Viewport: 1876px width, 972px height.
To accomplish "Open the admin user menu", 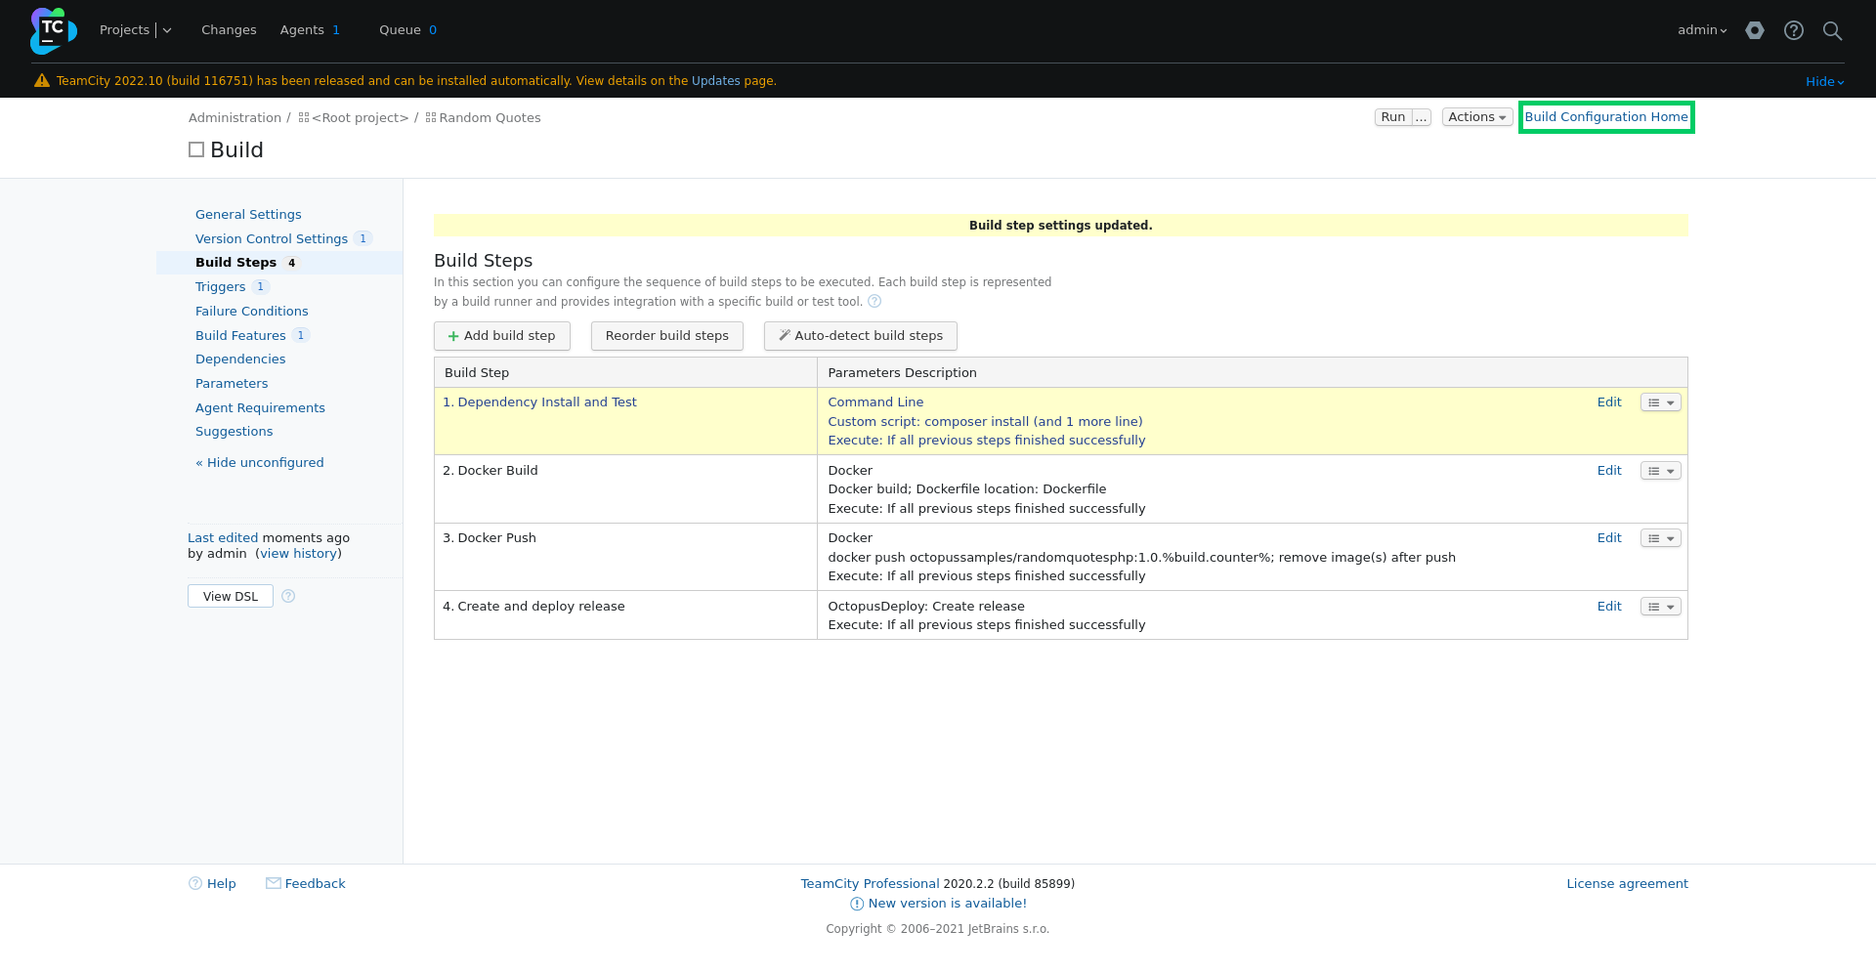I will click(x=1702, y=30).
